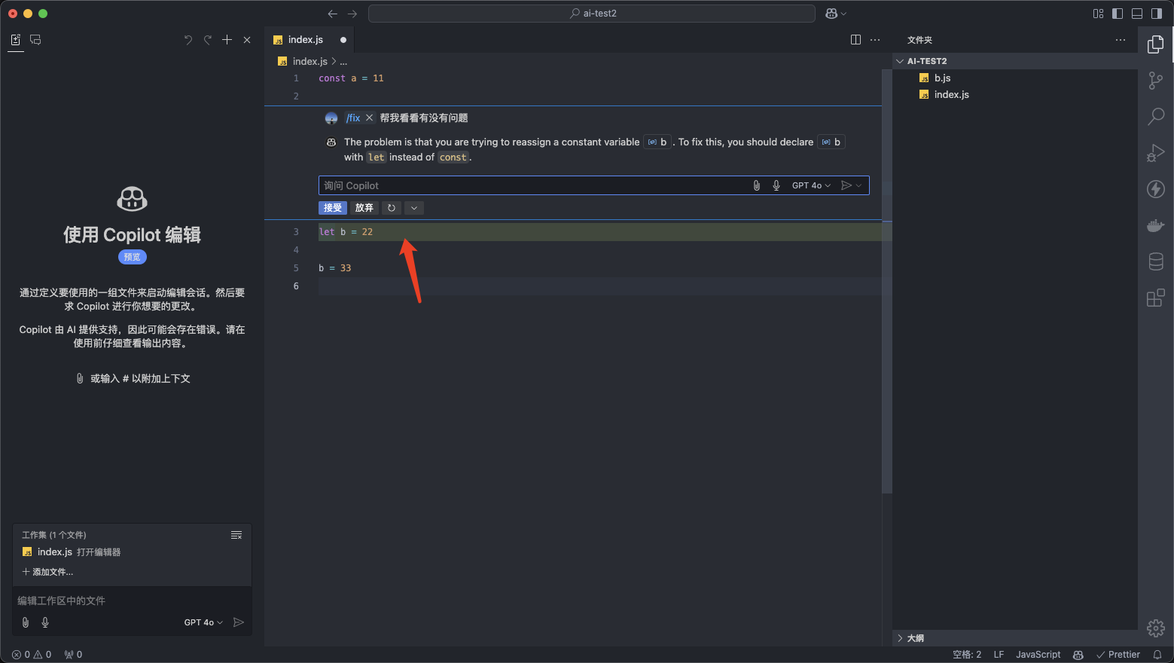Open the lightning bolt extension view

[x=1156, y=189]
